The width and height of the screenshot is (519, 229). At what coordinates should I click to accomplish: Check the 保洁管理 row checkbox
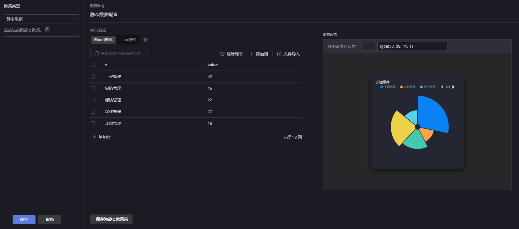(x=93, y=100)
